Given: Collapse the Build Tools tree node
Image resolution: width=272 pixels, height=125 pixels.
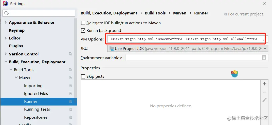Looking at the screenshot, I should click(x=11, y=70).
